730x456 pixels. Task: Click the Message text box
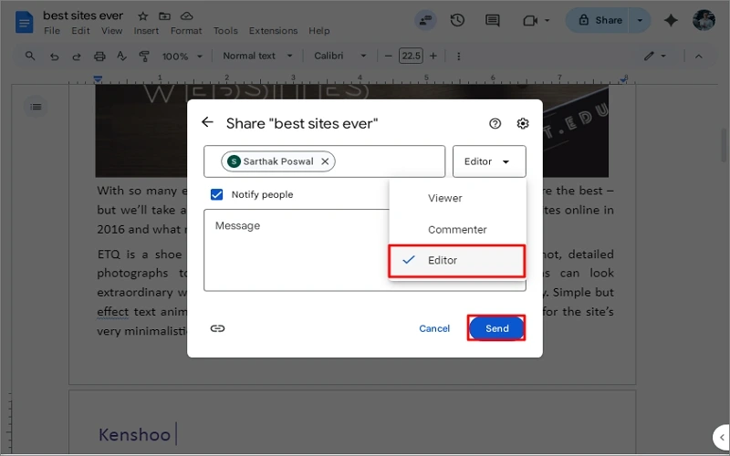364,250
